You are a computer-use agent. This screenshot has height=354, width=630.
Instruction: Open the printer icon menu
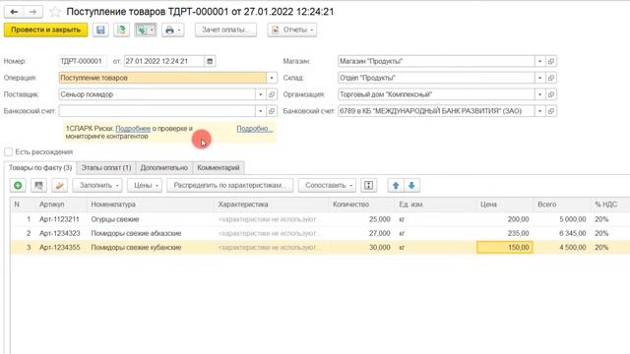click(x=173, y=30)
